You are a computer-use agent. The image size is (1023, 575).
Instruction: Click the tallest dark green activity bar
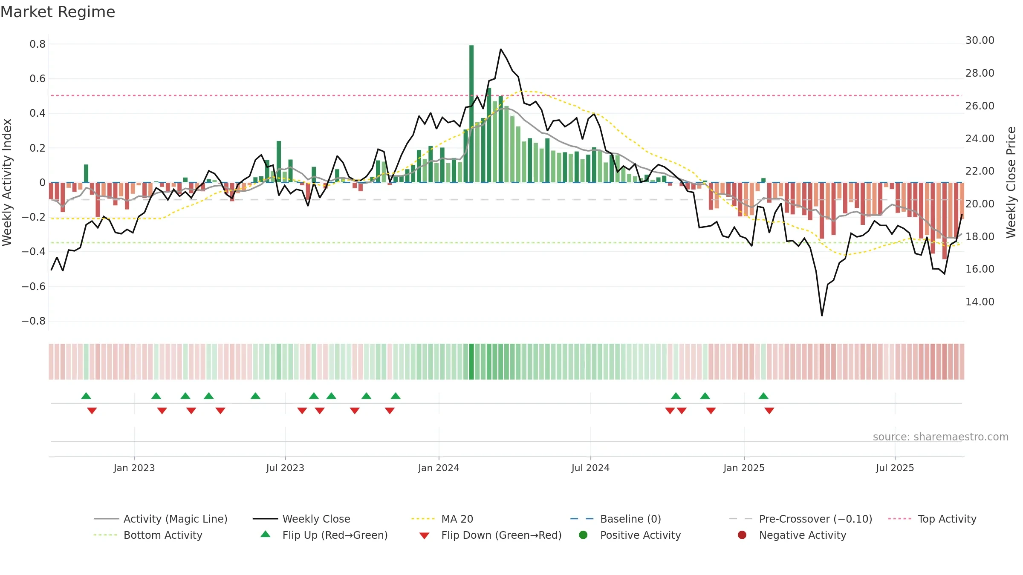click(x=471, y=114)
